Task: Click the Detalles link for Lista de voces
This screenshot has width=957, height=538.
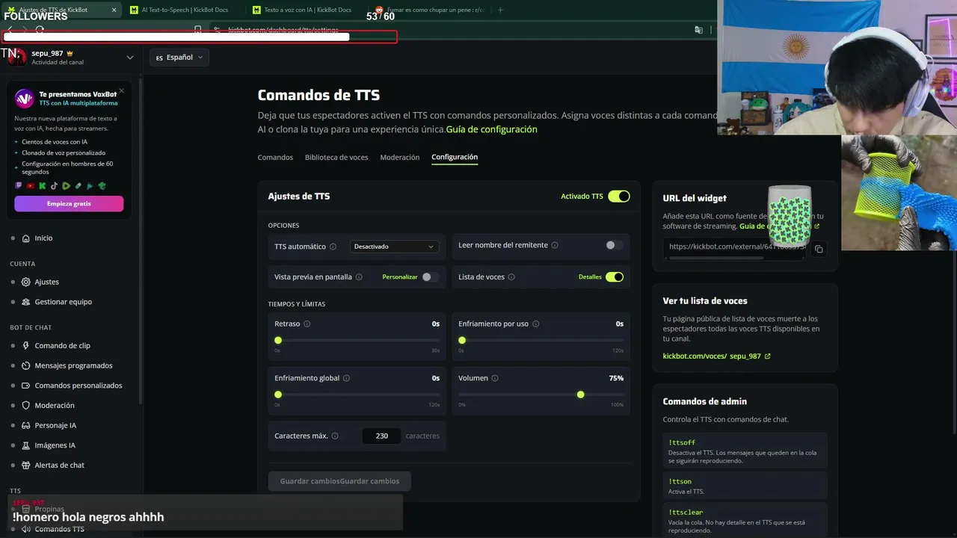Action: tap(590, 277)
